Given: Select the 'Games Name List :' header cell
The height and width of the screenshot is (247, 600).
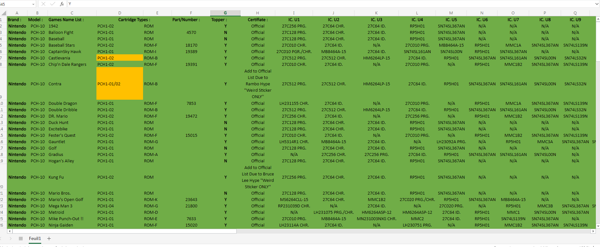Looking at the screenshot, I should coord(72,19).
